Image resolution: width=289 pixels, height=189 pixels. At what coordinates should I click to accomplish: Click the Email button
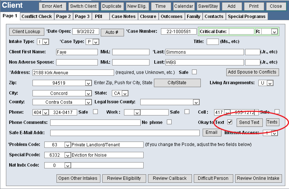pos(212,132)
